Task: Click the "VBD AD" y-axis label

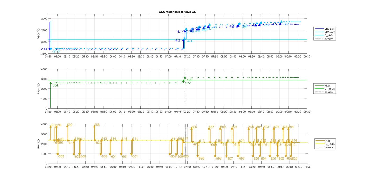Action: (39, 34)
